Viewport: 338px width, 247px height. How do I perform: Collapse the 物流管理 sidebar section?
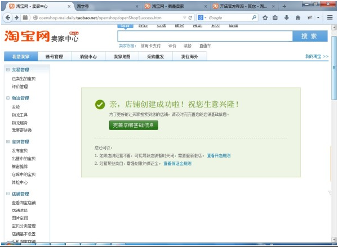[8, 98]
